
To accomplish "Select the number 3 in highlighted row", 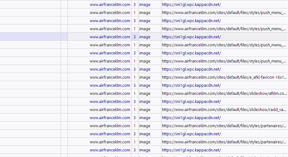I will tap(135, 37).
